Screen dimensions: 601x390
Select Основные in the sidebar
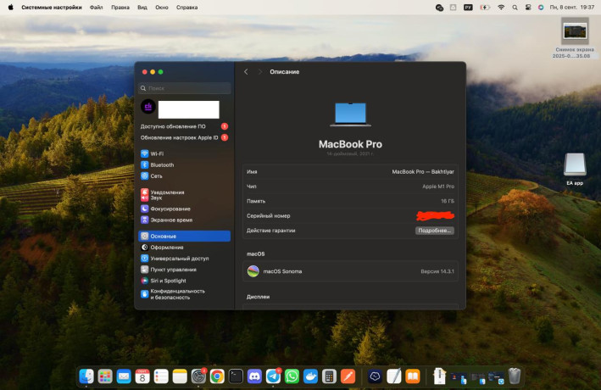point(185,237)
